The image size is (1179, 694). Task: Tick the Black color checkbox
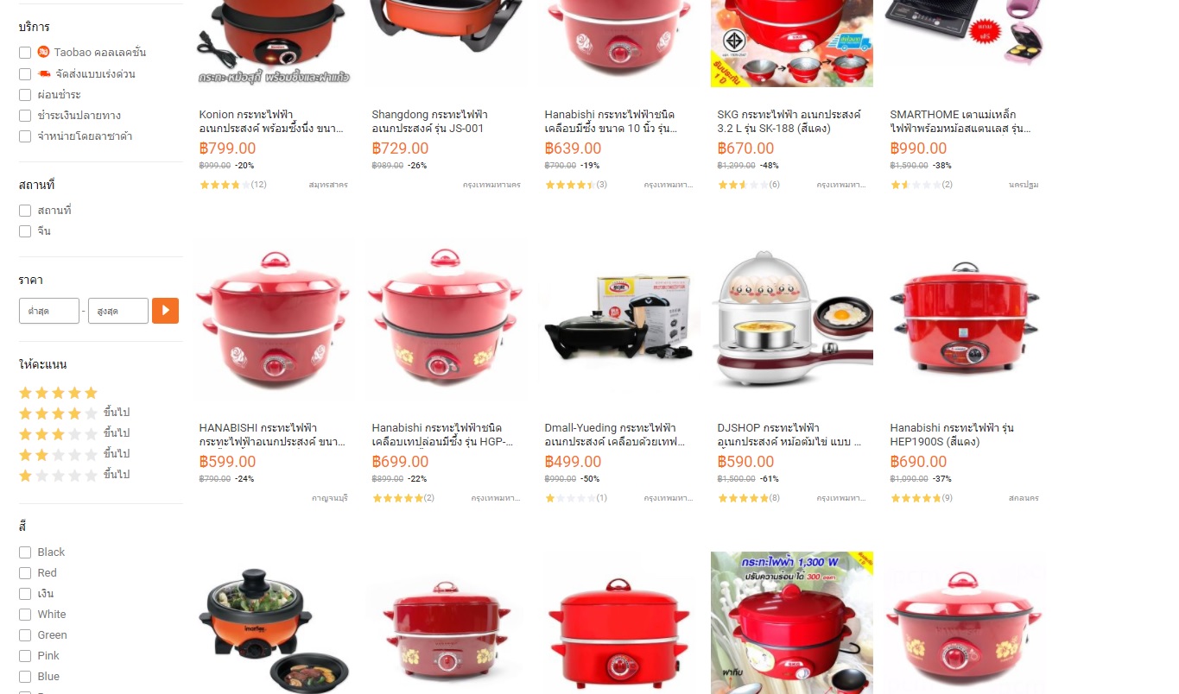(x=25, y=552)
